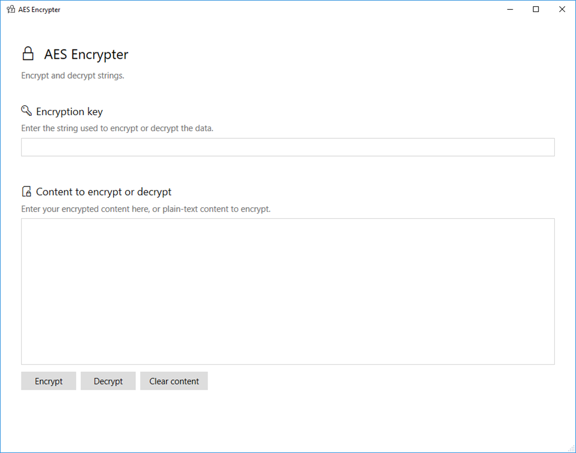Click the Encrypt button

(48, 381)
